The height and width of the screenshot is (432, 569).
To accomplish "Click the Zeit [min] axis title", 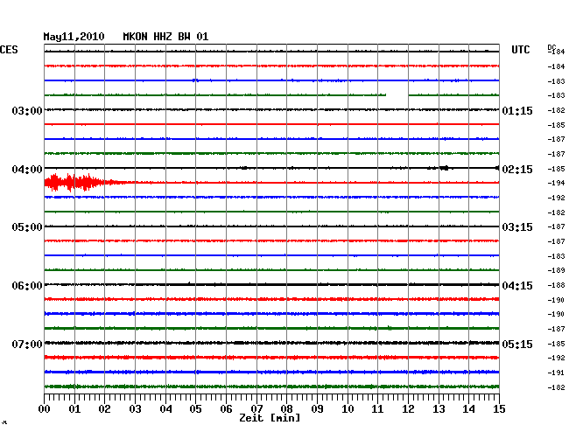I will coord(270,418).
